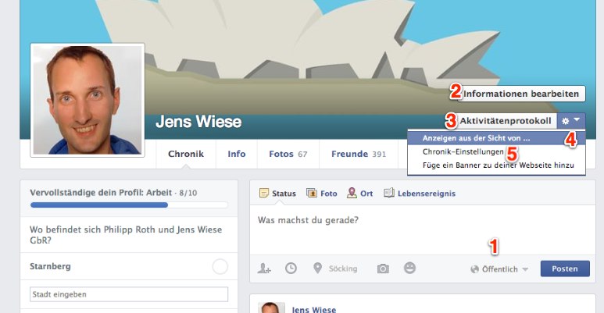Click the Ort map marker icon
Screen dimensions: 604x313
point(352,193)
